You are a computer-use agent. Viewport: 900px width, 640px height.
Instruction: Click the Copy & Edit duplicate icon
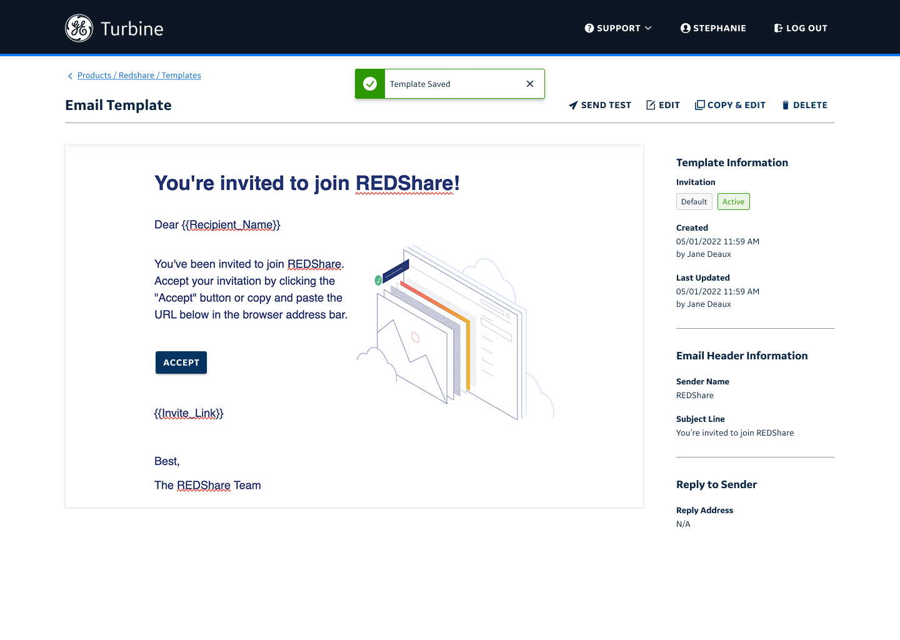point(699,105)
